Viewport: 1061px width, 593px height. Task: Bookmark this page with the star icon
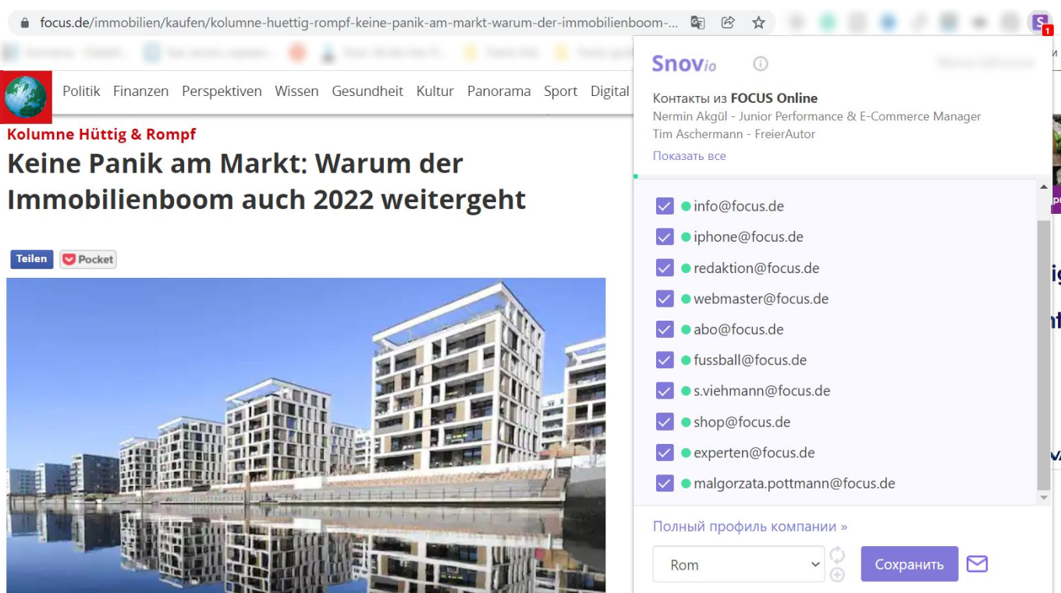[x=758, y=23]
